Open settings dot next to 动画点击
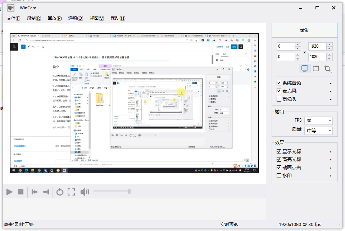Image resolution: width=345 pixels, height=231 pixels. point(331,168)
